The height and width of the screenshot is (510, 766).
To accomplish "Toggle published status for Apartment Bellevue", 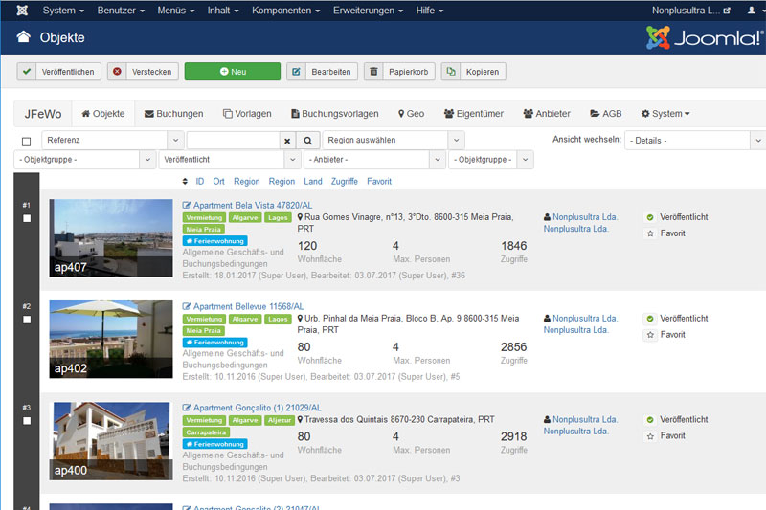I will (650, 319).
